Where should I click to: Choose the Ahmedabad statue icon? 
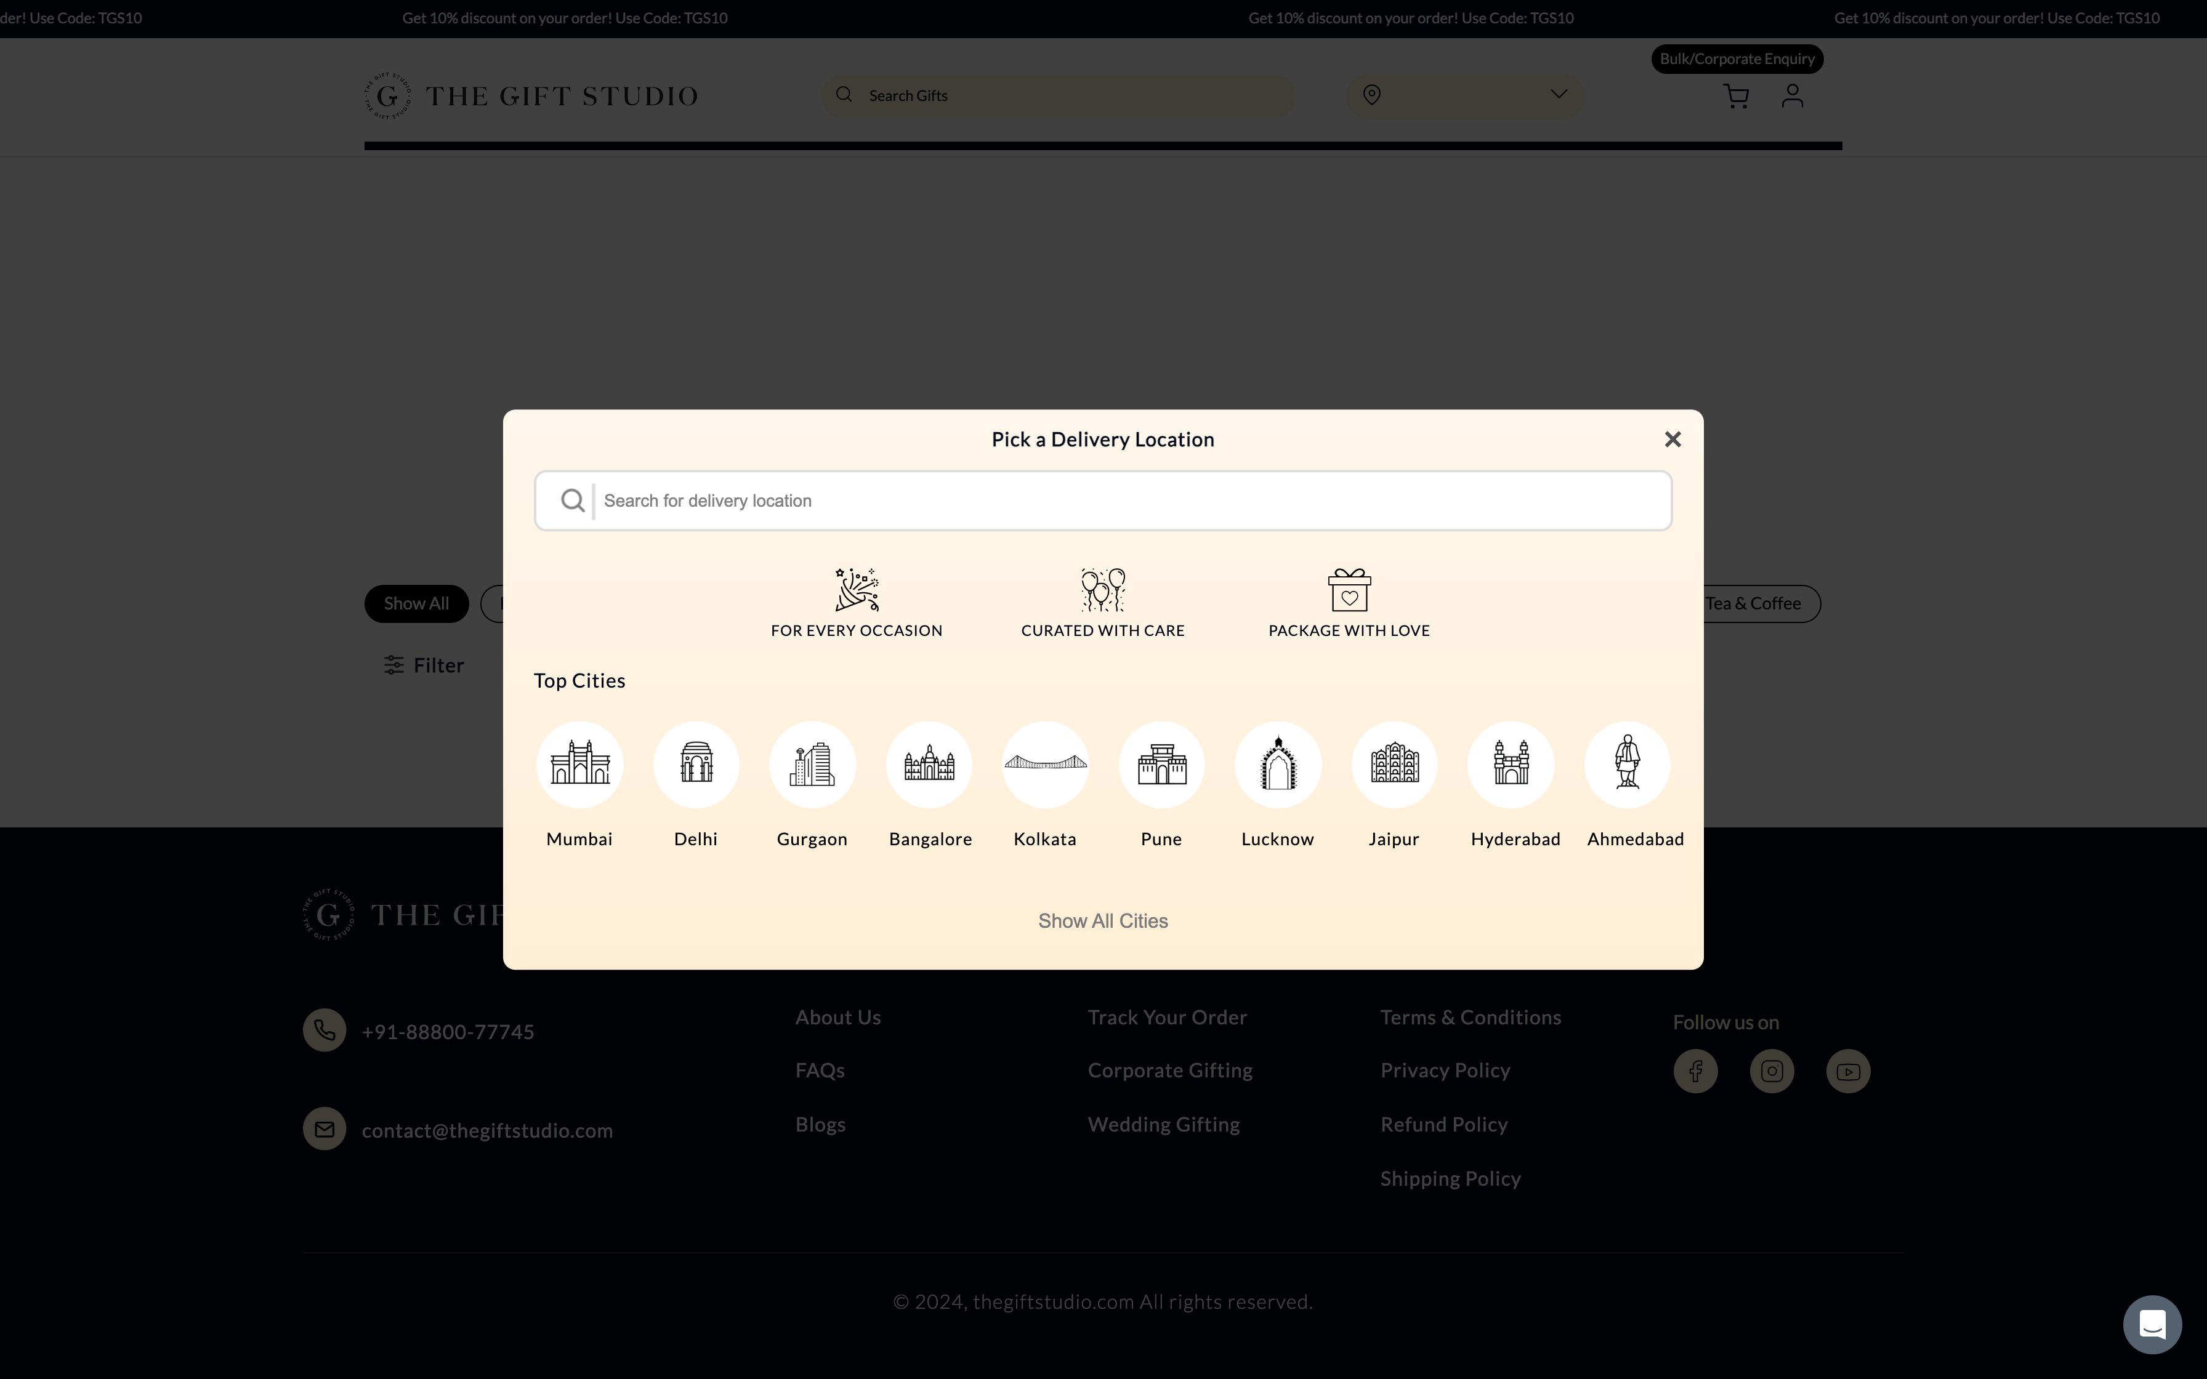tap(1627, 764)
